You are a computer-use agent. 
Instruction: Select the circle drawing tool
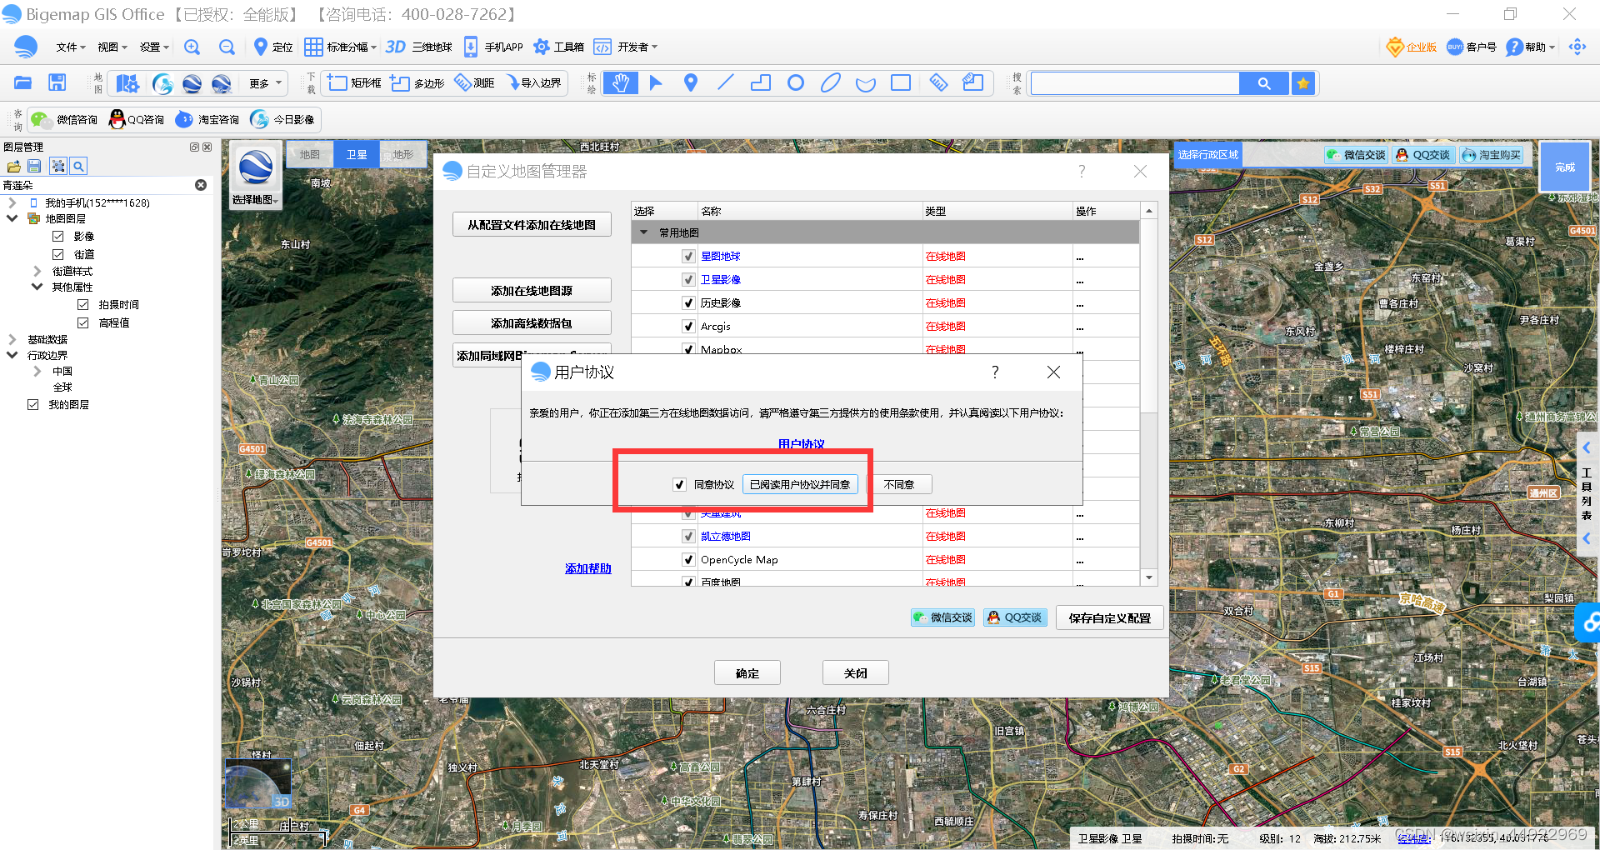(796, 82)
